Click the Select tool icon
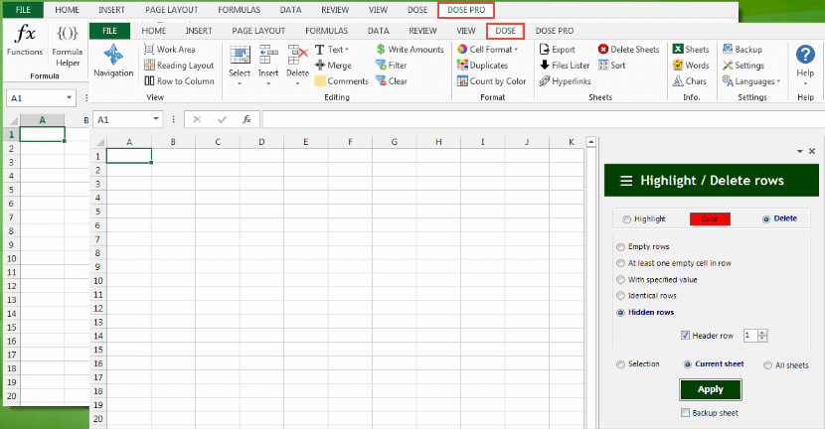Image resolution: width=825 pixels, height=429 pixels. (240, 56)
